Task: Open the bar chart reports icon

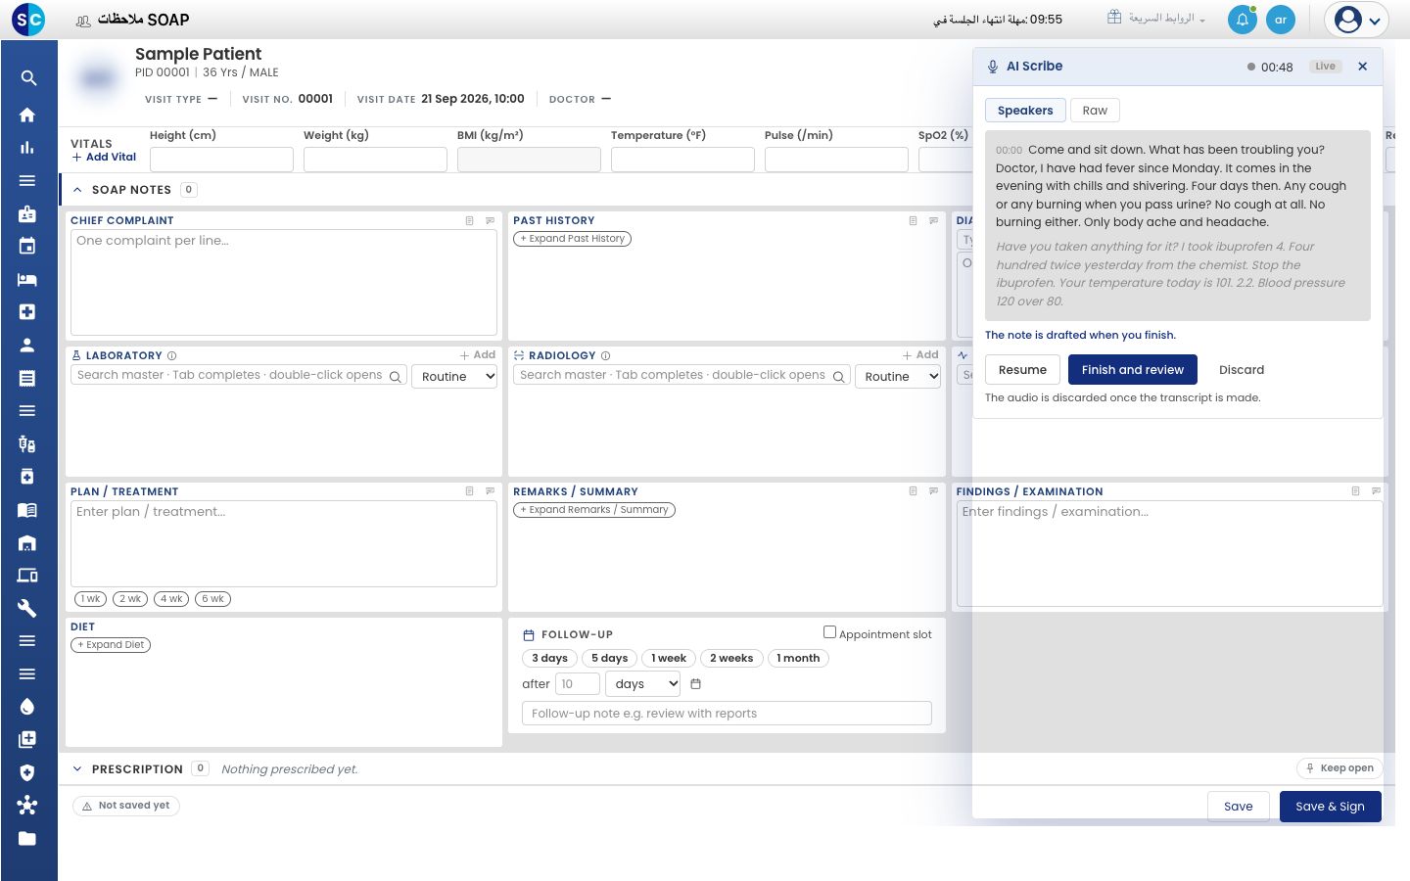Action: click(27, 148)
